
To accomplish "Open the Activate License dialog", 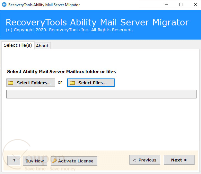I will coord(74,161).
